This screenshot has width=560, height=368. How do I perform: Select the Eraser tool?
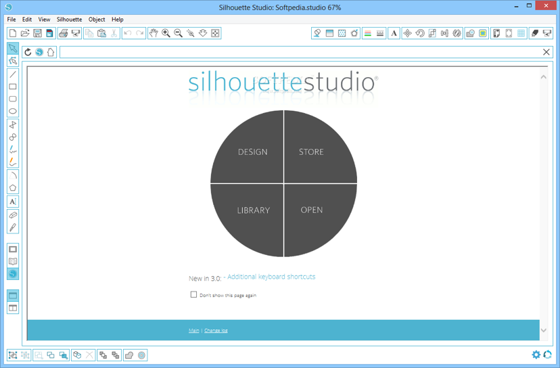point(13,215)
